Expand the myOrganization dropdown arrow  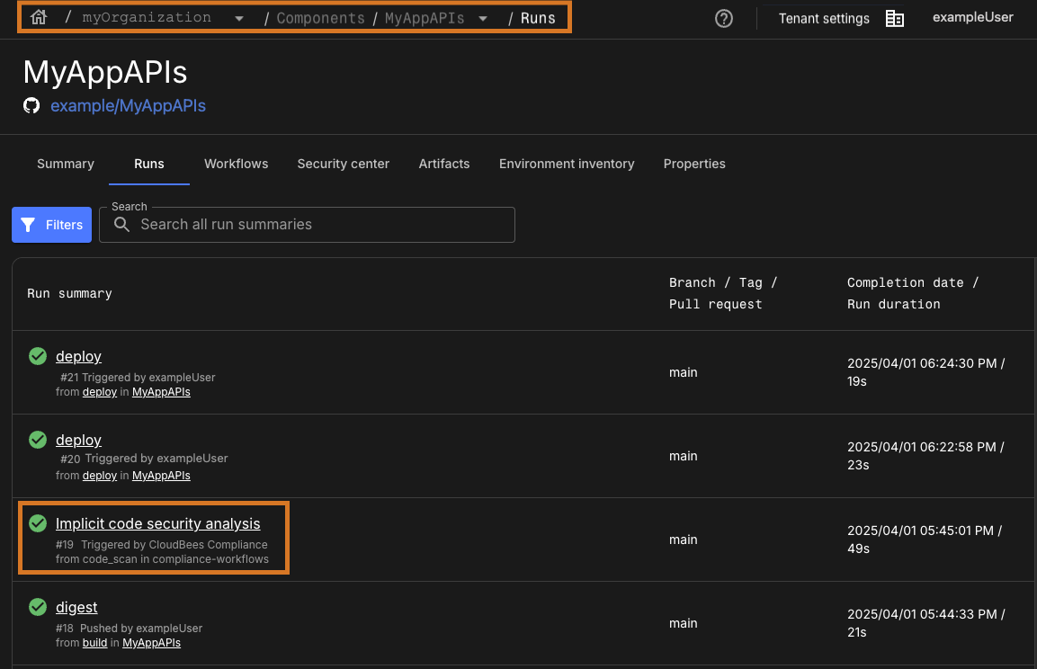pos(238,18)
